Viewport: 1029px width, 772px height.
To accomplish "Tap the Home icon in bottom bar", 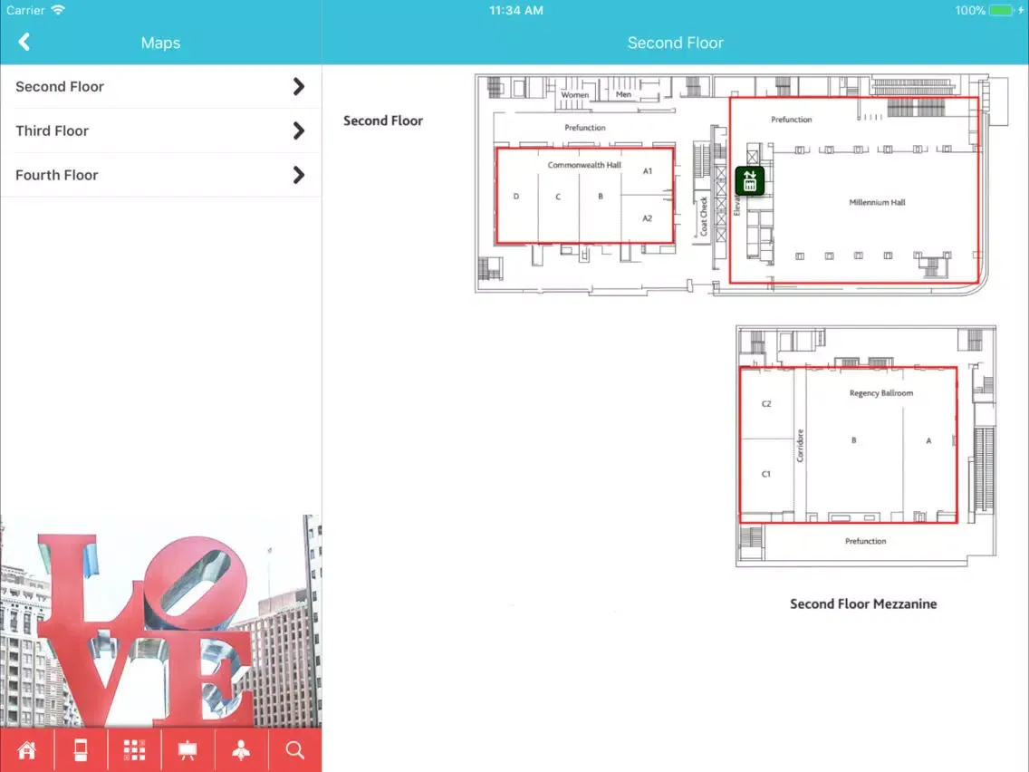I will (27, 749).
